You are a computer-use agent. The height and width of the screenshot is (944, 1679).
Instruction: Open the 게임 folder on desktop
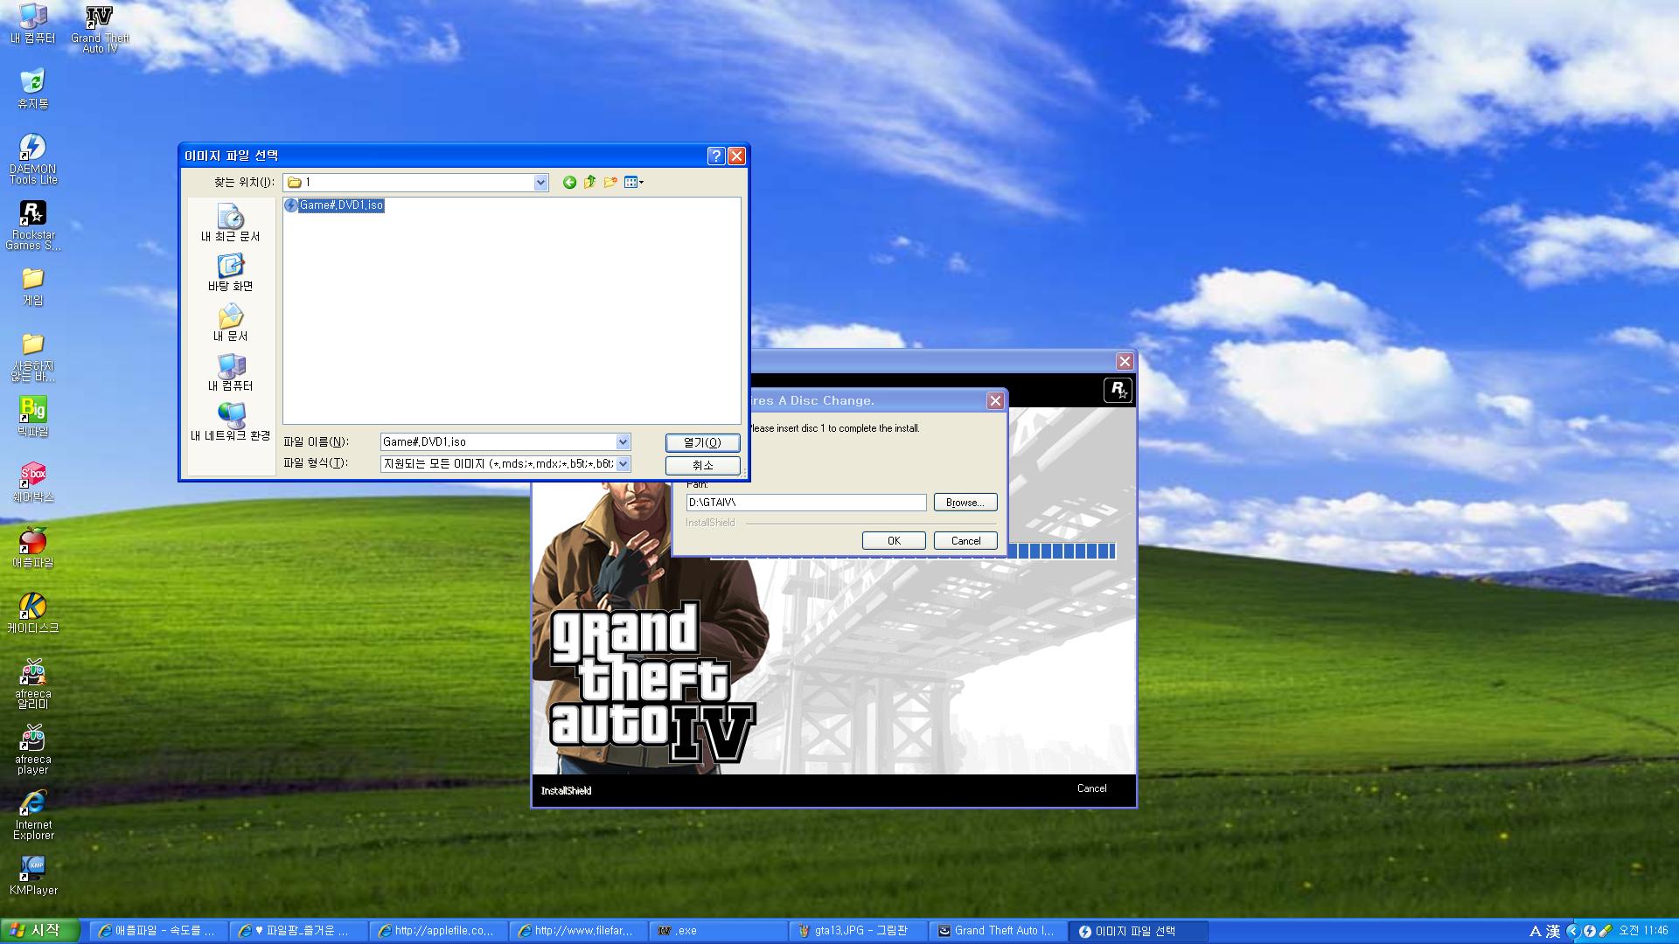click(32, 287)
